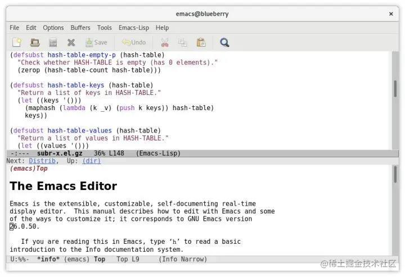Image resolution: width=405 pixels, height=277 pixels.
Task: Click the (Info Narrow) mode indicator
Action: point(183,259)
